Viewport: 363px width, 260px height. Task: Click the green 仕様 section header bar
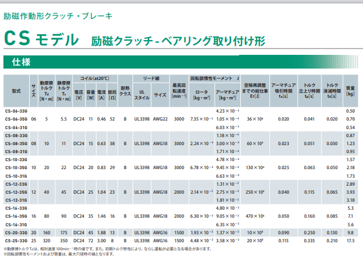coord(181,62)
